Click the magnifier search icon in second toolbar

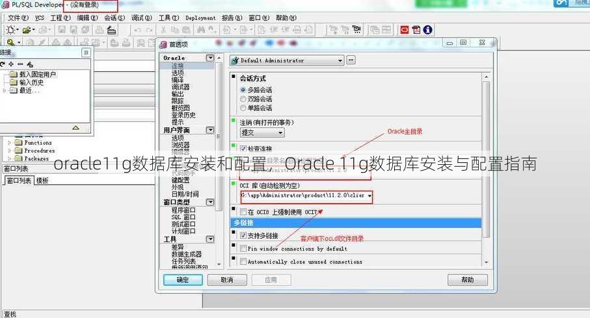click(10, 42)
